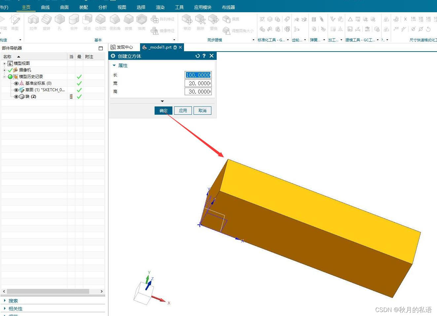Maximize the 部件导航器 panel icon
Image resolution: width=437 pixels, height=316 pixels.
pos(101,48)
